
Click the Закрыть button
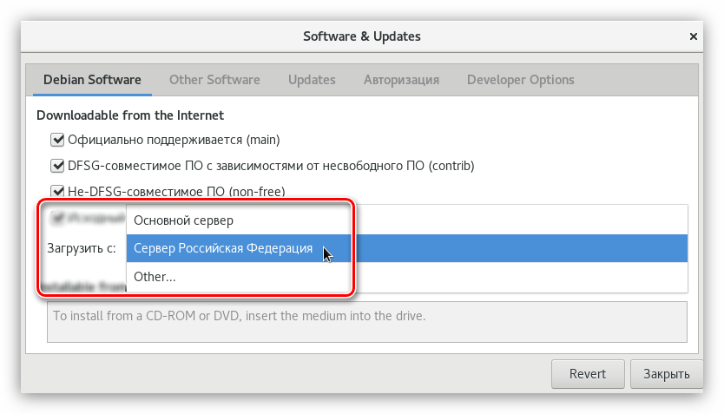[666, 374]
